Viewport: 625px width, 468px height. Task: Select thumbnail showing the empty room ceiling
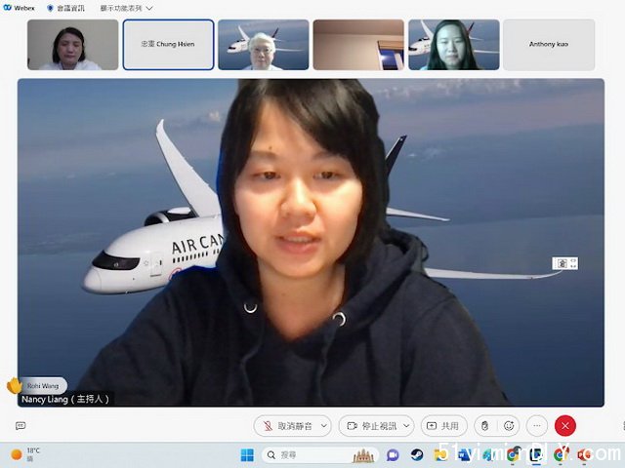[358, 45]
